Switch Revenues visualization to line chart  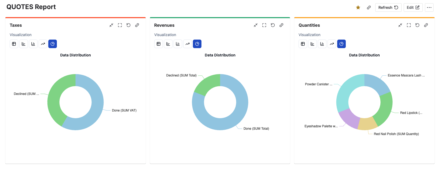(x=188, y=44)
